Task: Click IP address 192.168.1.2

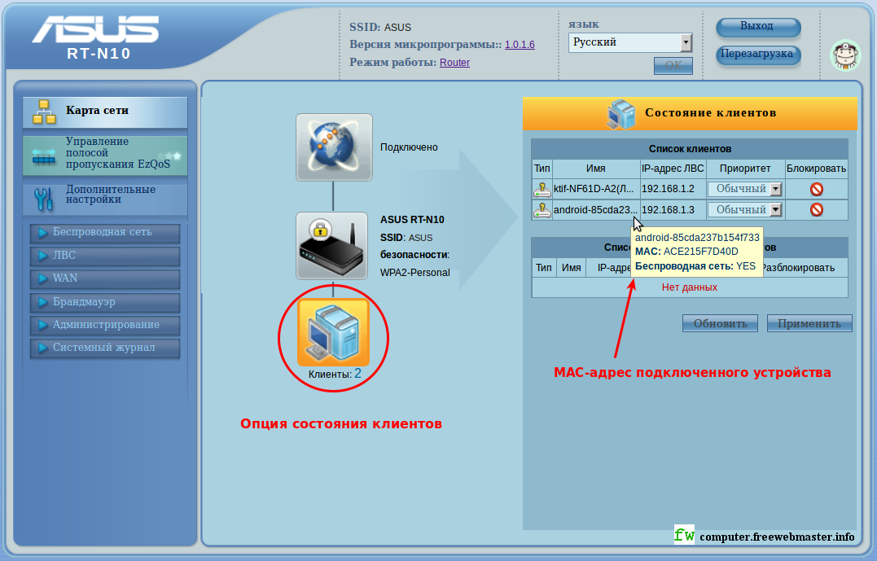Action: tap(668, 189)
